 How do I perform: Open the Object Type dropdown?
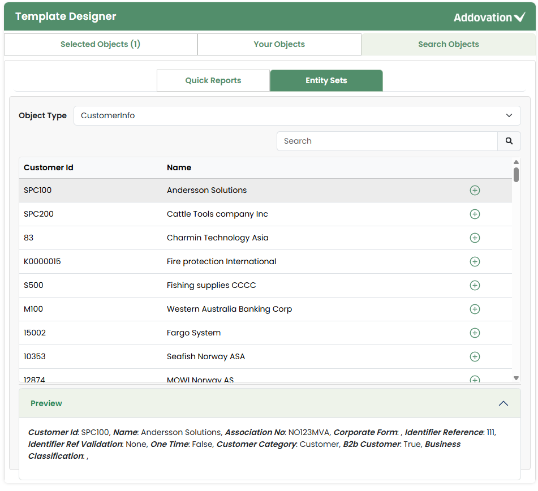[297, 115]
